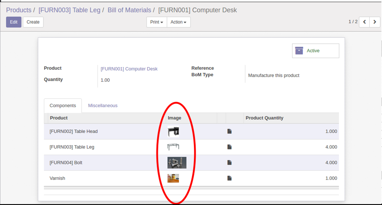Open Products breadcrumb link
This screenshot has width=382, height=205.
[x=19, y=10]
